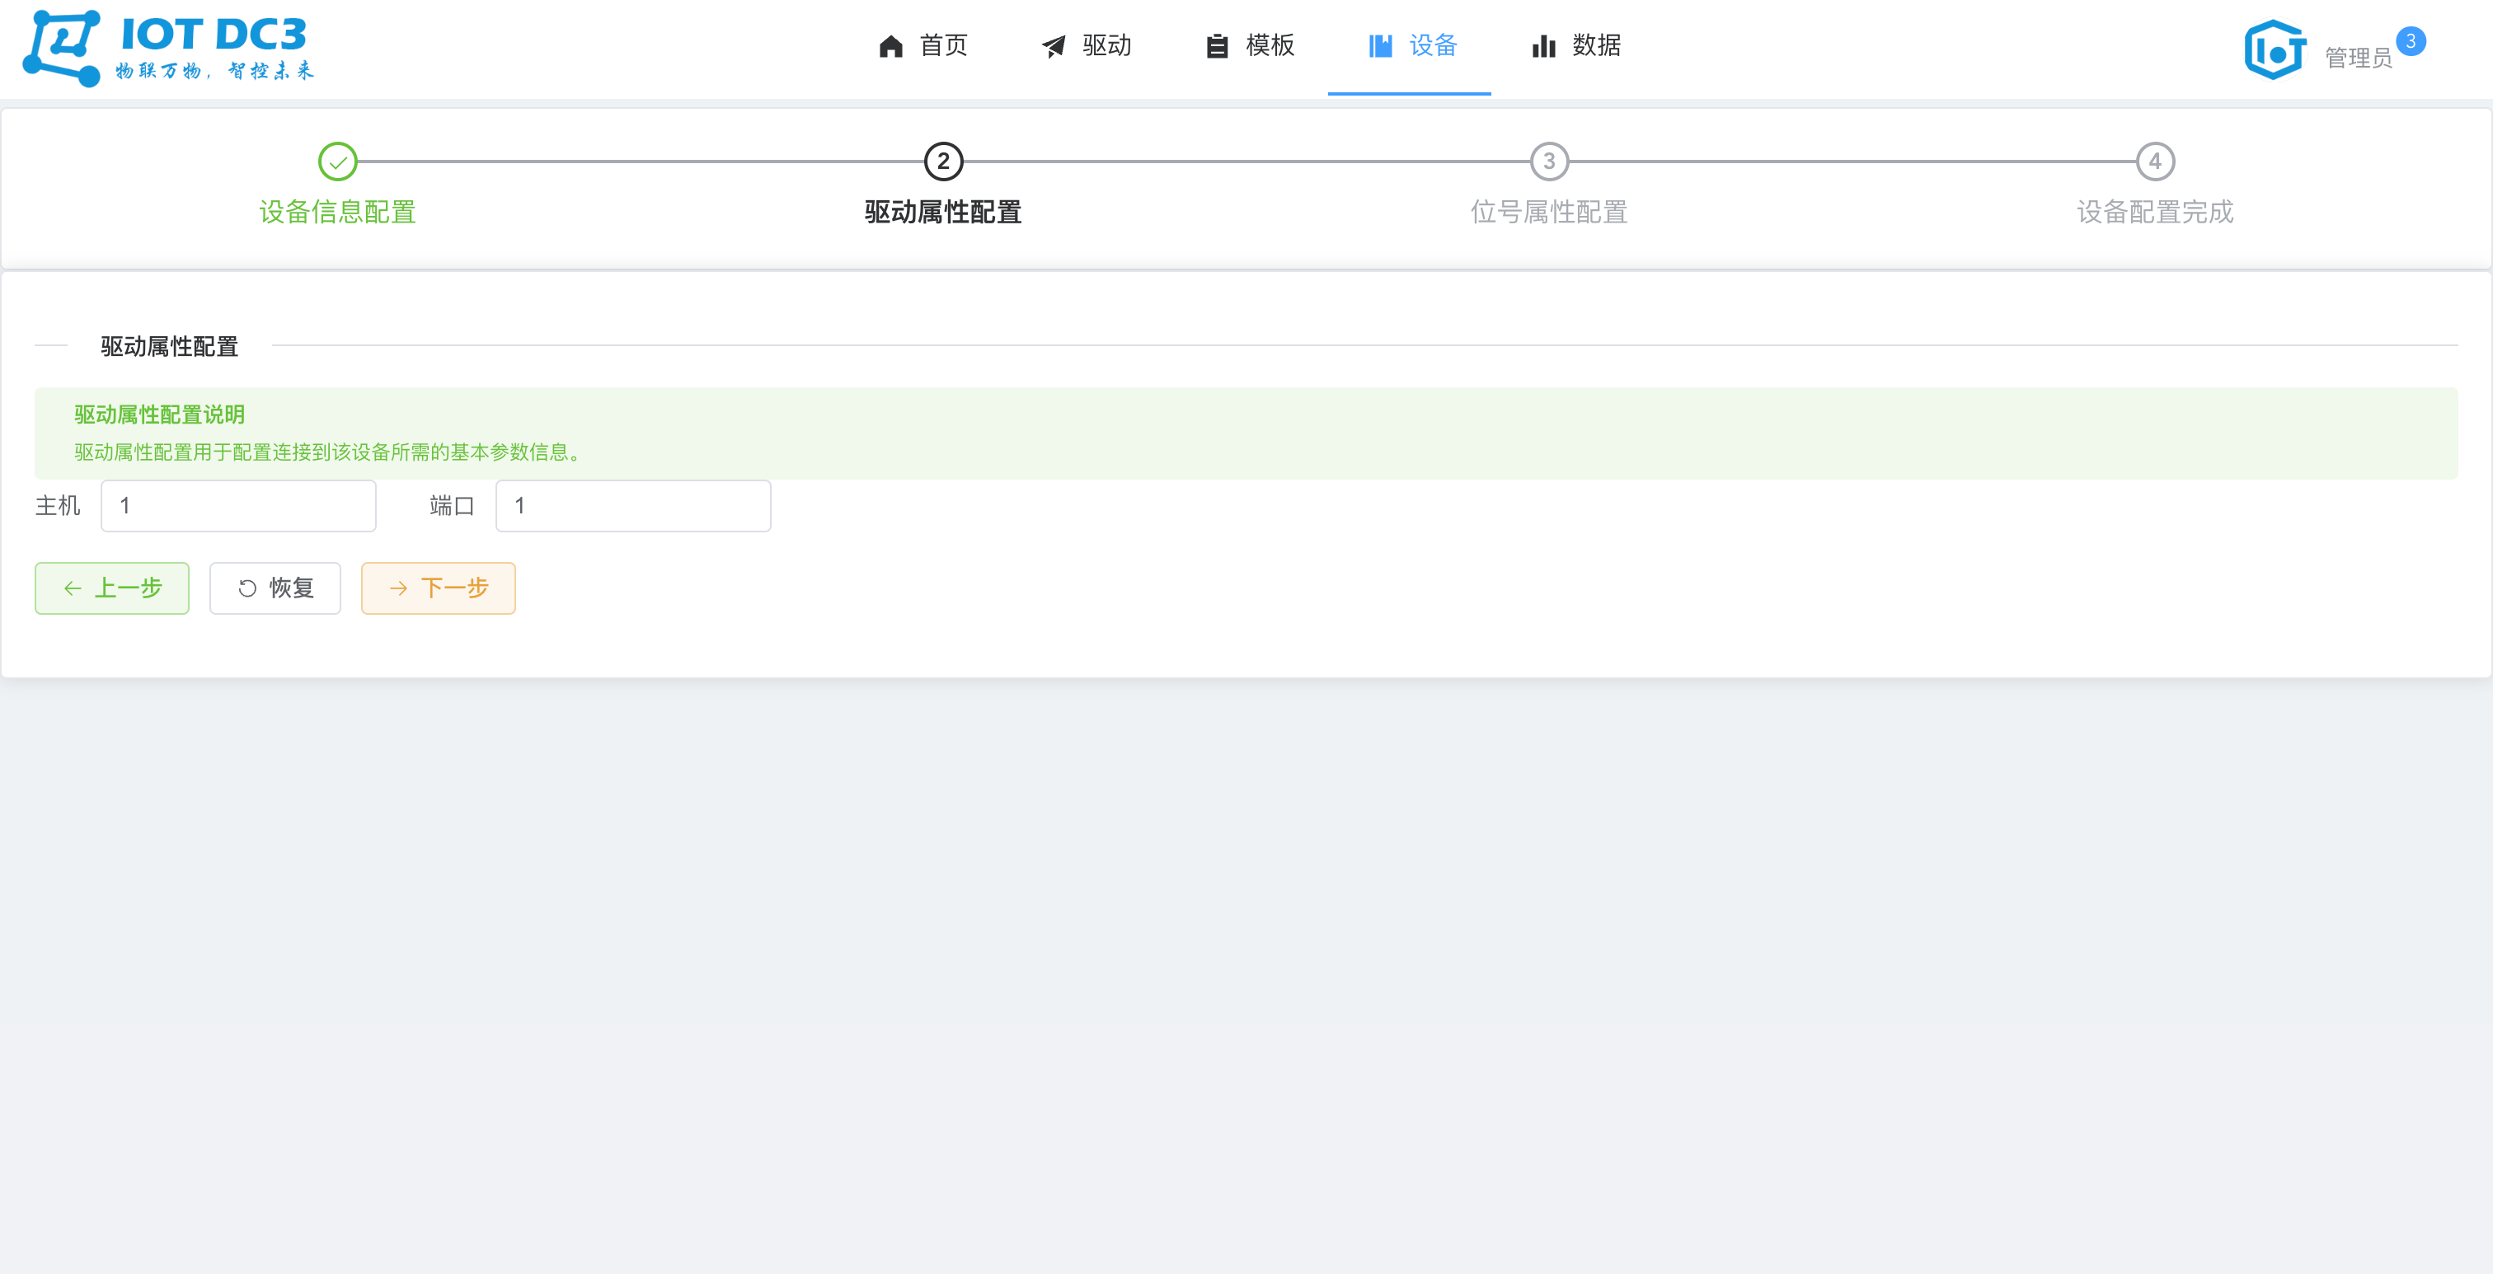Click the 上一步 button
Image resolution: width=2493 pixels, height=1274 pixels.
[111, 588]
